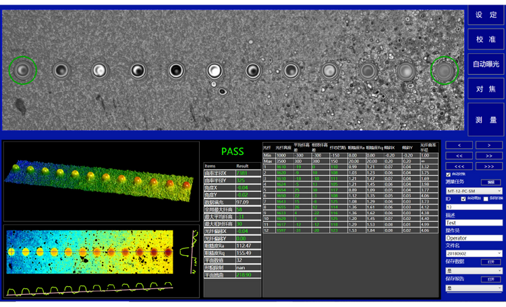Click the green-circled fiber on the far right
Screen dimensions: 506x307
click(x=444, y=70)
